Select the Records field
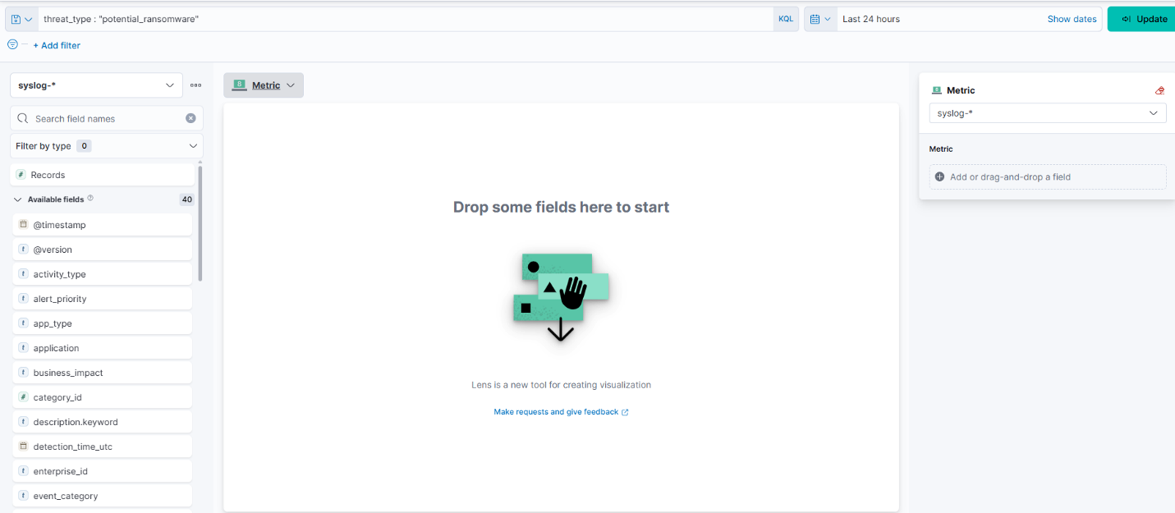 point(103,175)
